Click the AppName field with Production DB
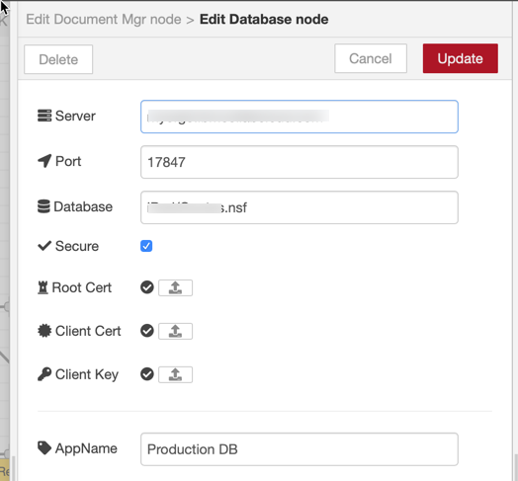518x481 pixels. point(300,449)
